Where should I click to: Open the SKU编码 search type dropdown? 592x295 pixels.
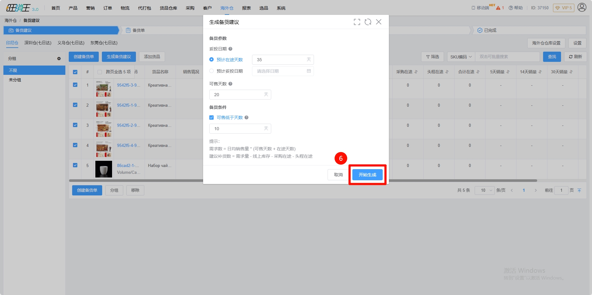coord(461,57)
